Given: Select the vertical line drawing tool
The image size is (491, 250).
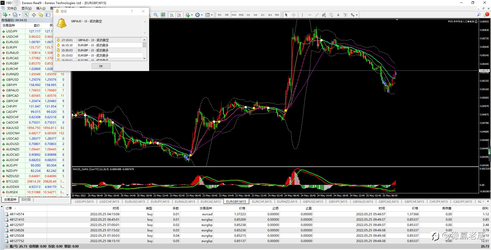Looking at the screenshot, I should 302,15.
